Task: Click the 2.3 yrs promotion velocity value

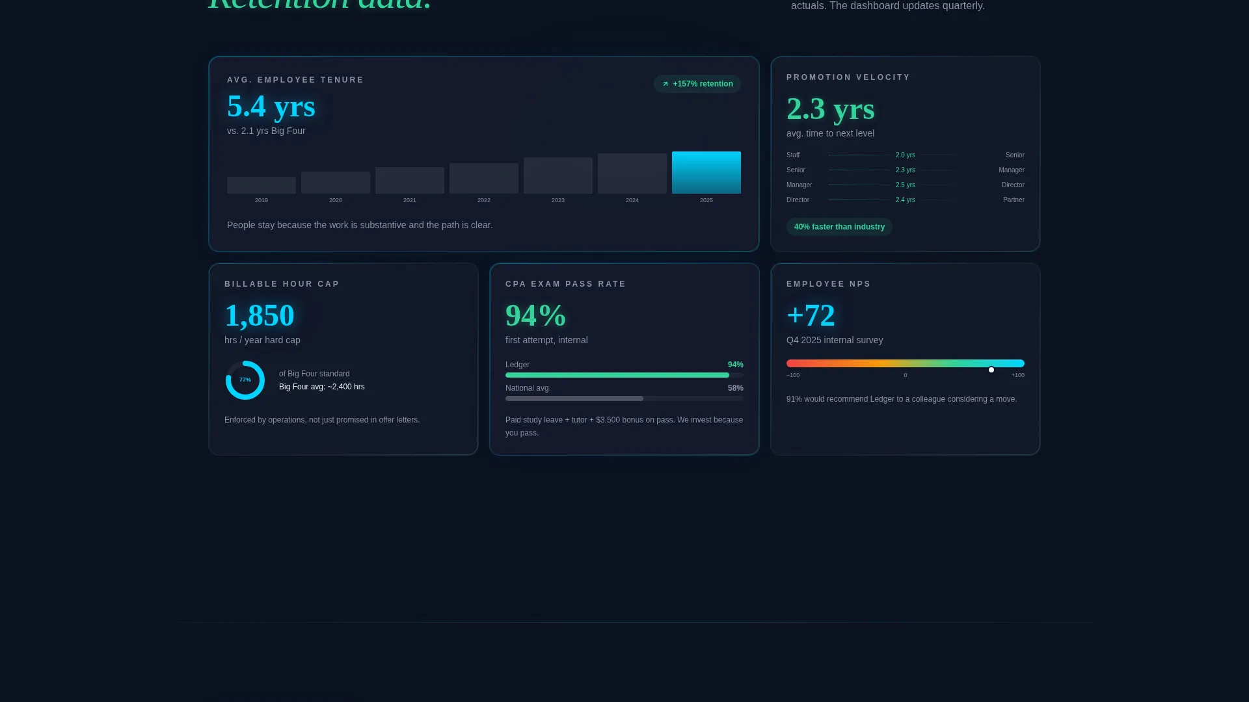Action: 831,109
